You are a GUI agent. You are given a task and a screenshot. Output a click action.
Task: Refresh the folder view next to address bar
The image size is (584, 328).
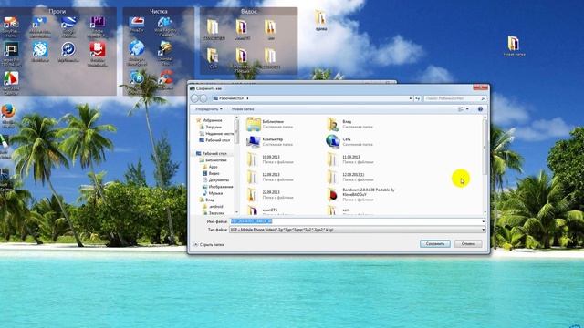click(418, 98)
